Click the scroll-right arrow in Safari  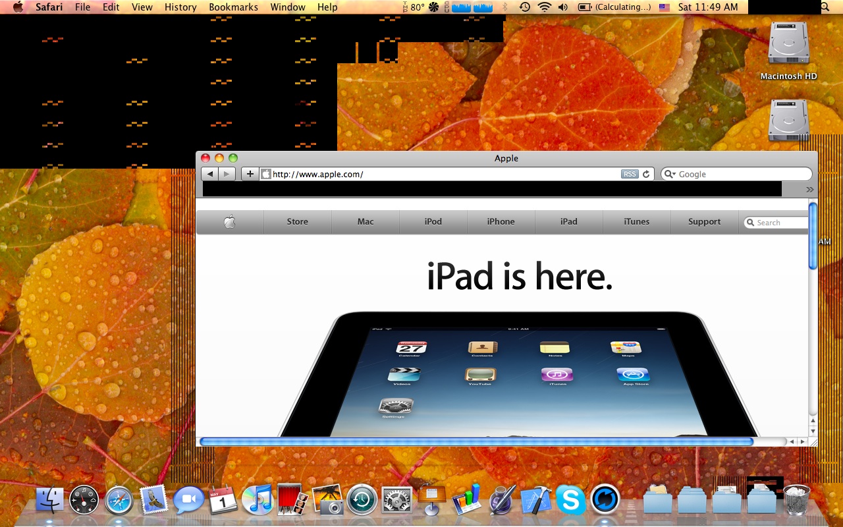click(802, 441)
